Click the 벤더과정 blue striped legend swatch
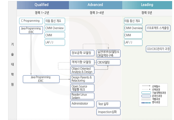174x120 pixels. pyautogui.click(x=147, y=102)
